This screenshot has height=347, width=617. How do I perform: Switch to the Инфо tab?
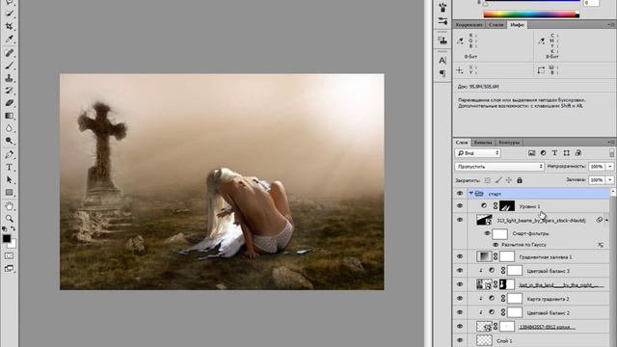(x=517, y=25)
